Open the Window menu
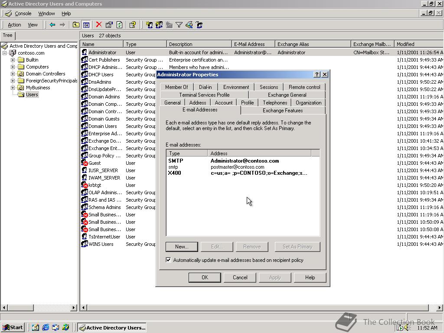 pos(46,13)
